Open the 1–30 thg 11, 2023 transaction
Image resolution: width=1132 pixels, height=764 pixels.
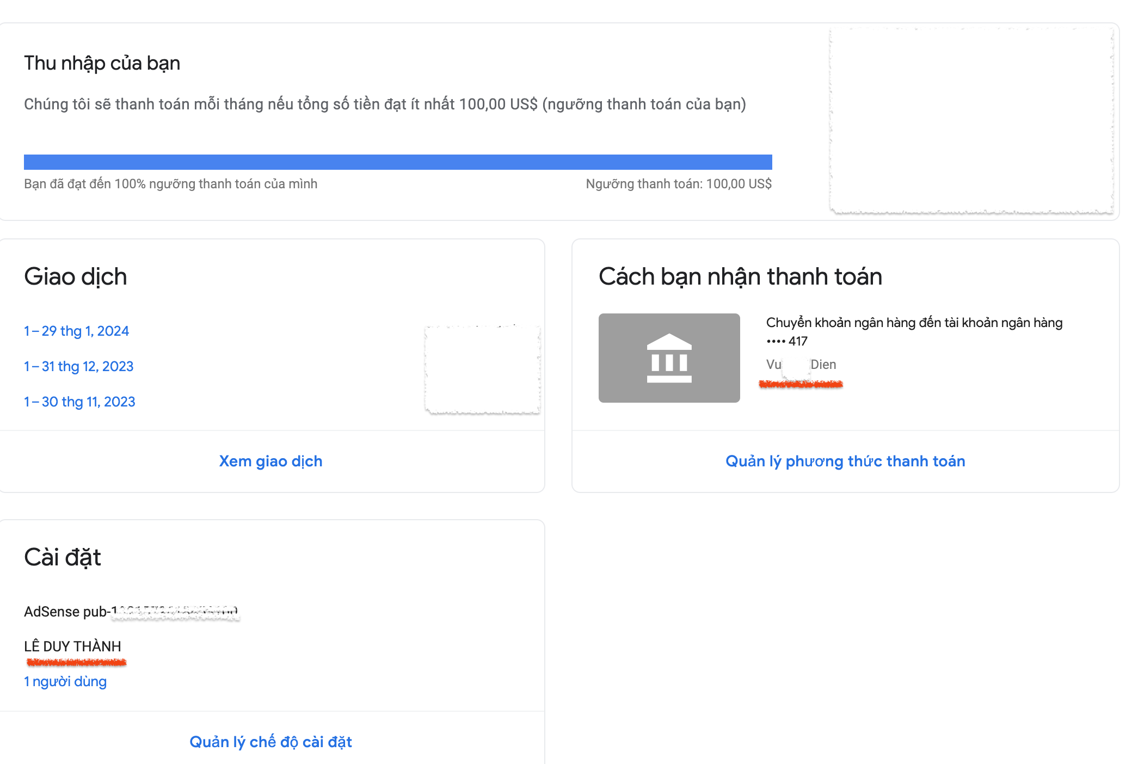coord(79,402)
